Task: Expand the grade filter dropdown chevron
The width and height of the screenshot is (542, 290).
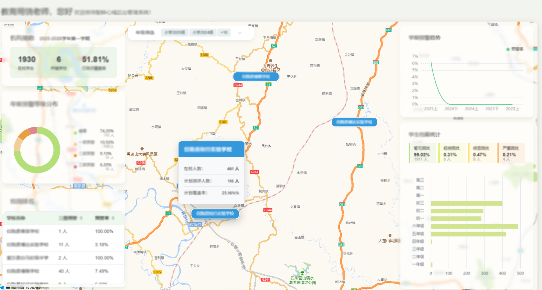Action: coord(240,33)
